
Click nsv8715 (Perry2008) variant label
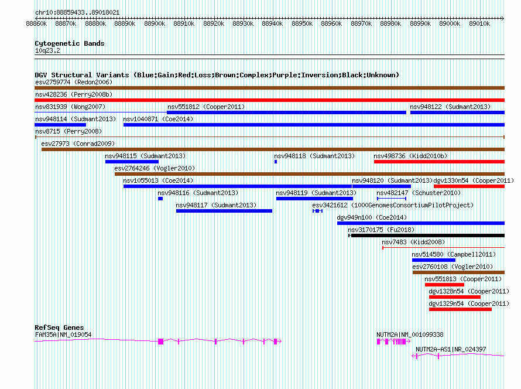point(68,131)
